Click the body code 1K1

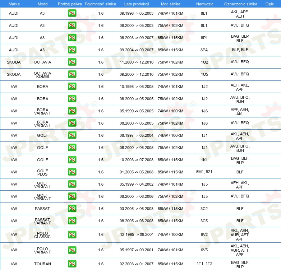click(204, 160)
